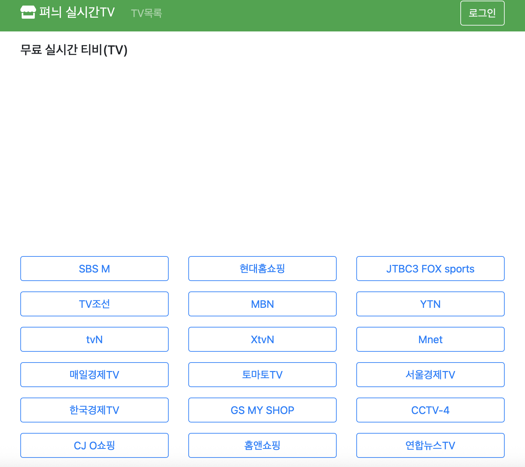Open the XtvN channel
Viewport: 525px width, 467px height.
(262, 339)
